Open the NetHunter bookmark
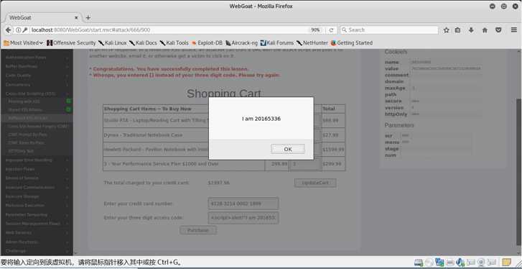 pyautogui.click(x=312, y=43)
